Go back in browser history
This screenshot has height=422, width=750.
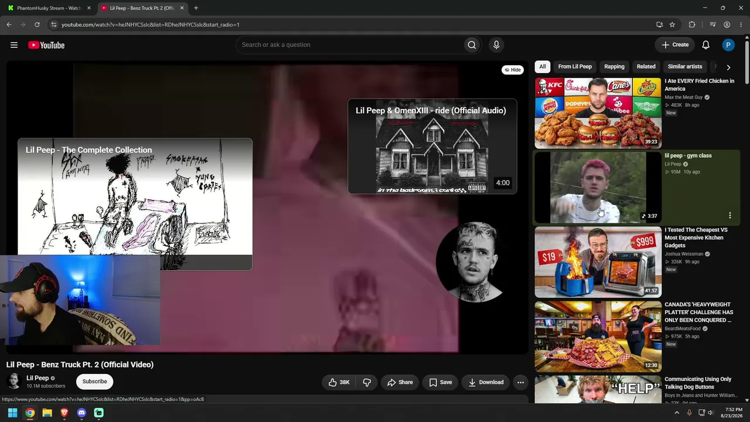click(x=9, y=25)
